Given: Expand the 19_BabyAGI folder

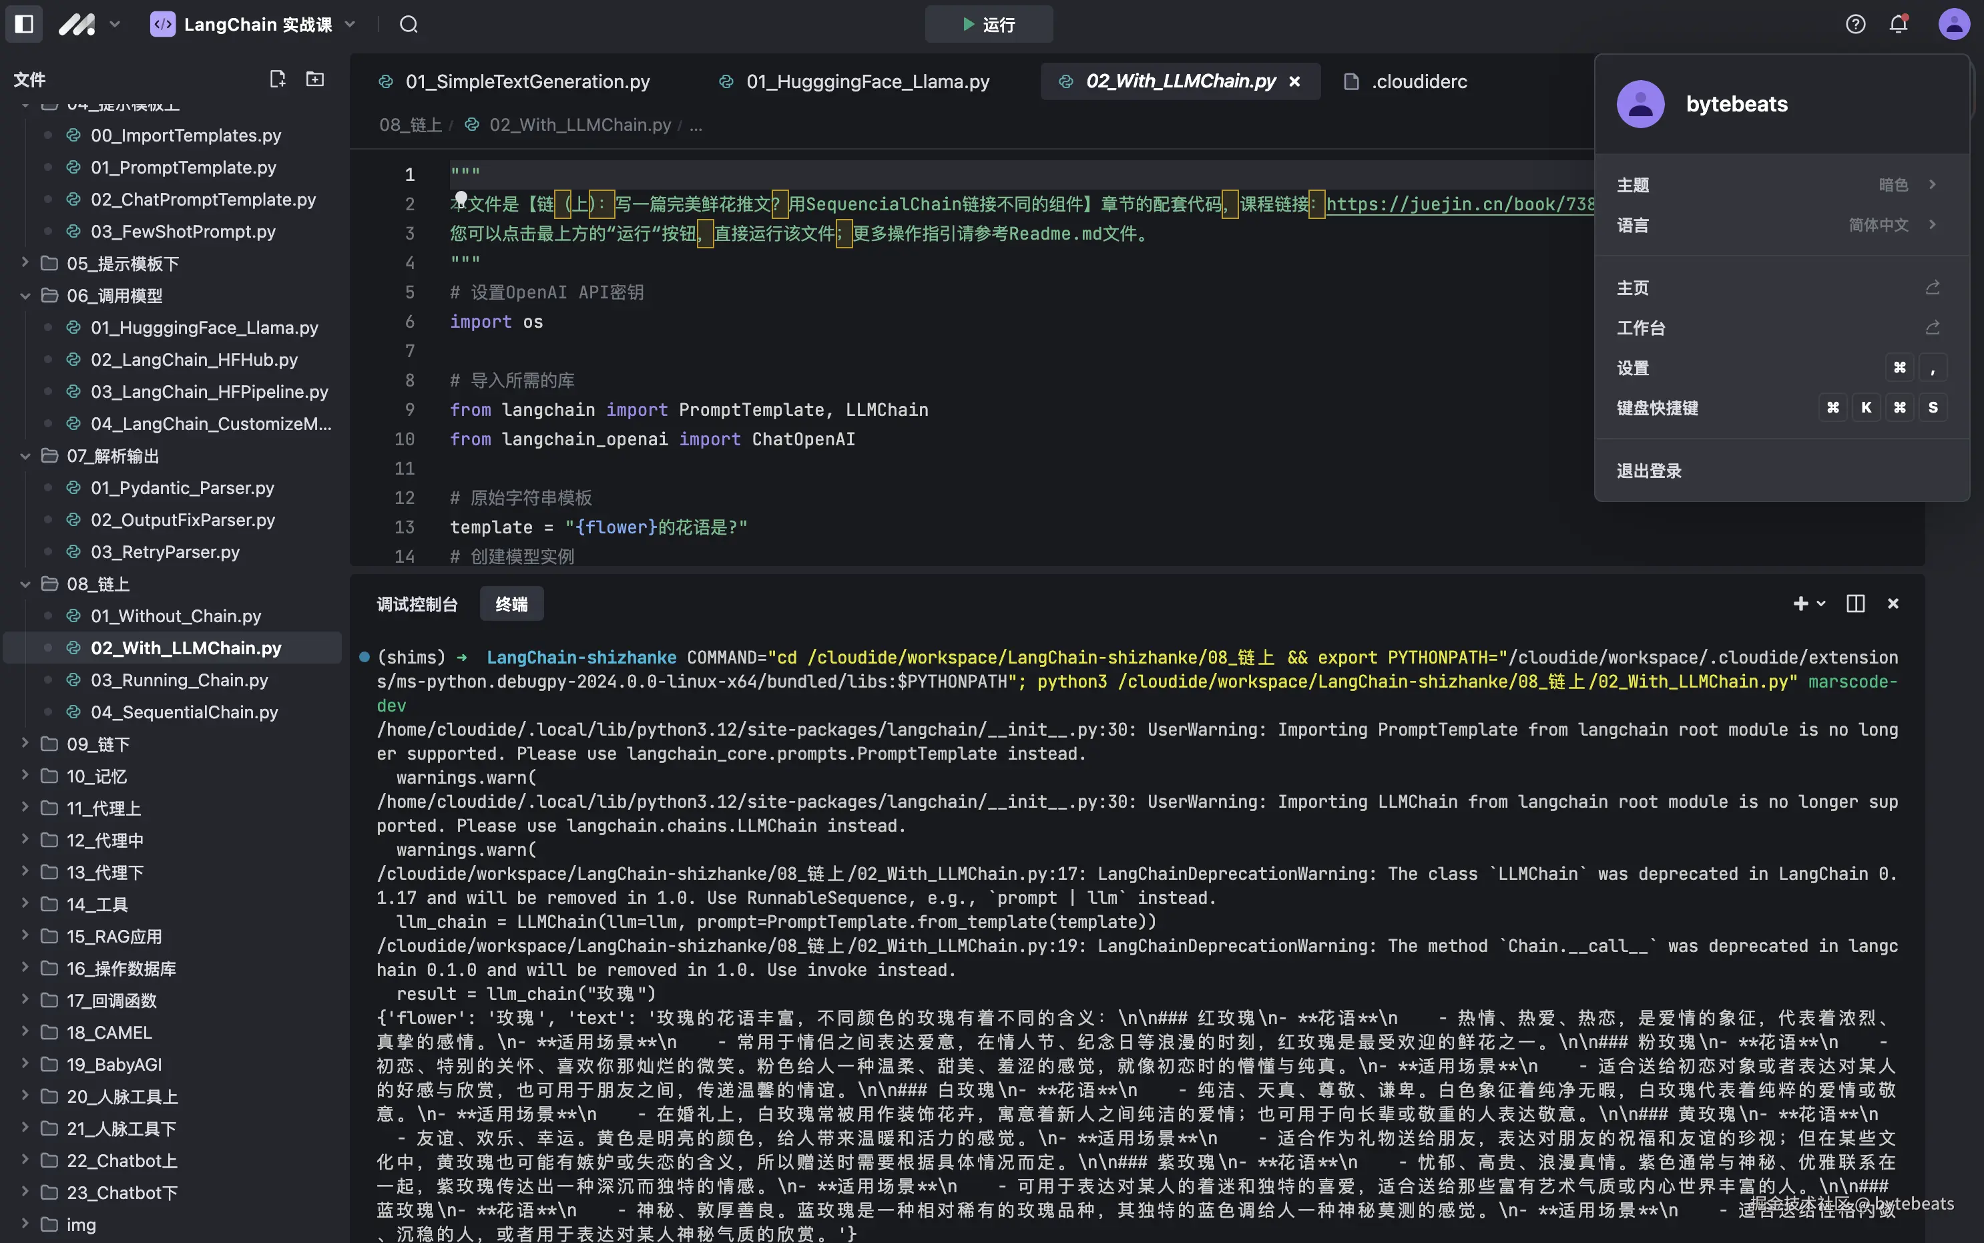Looking at the screenshot, I should [173, 1065].
